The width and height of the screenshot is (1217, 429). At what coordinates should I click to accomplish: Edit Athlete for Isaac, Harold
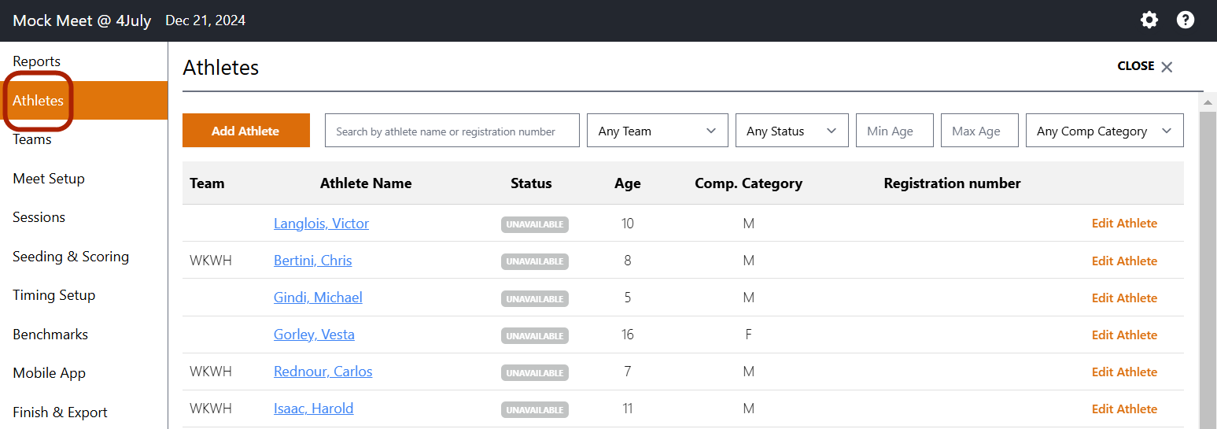[1124, 409]
